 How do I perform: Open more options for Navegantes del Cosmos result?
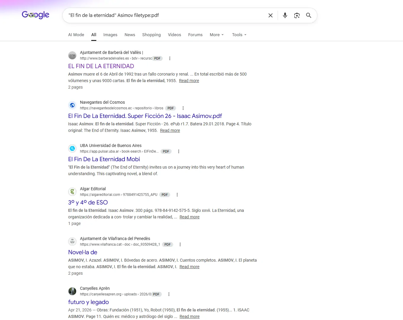click(x=183, y=108)
